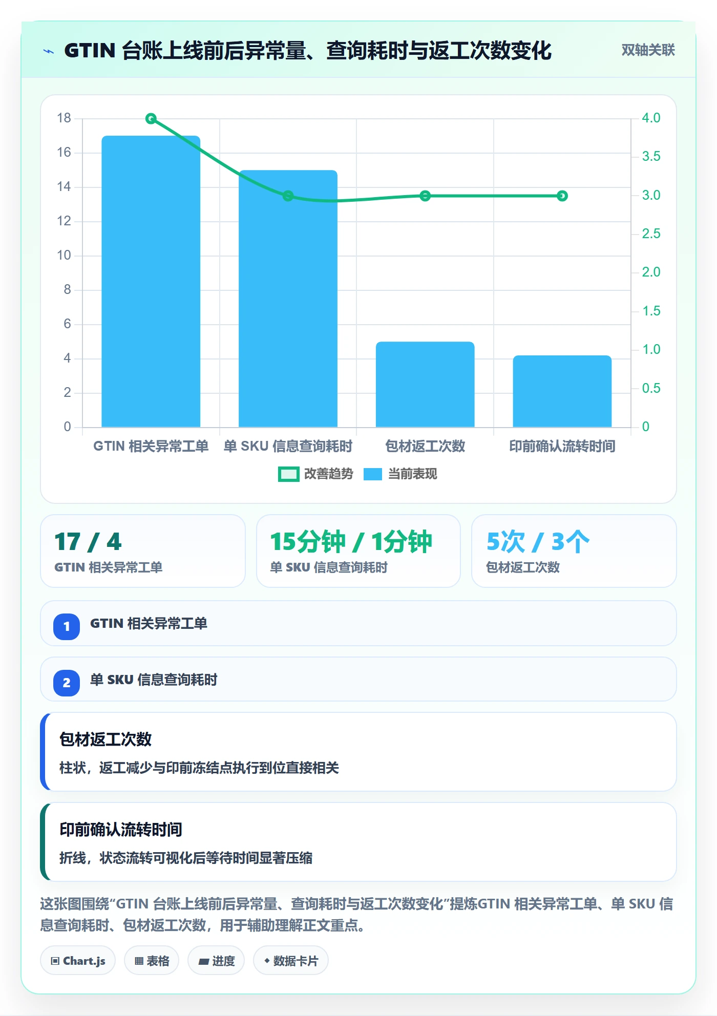Toggle the 当前表现 legend swatch
The width and height of the screenshot is (717, 1016).
pos(372,474)
